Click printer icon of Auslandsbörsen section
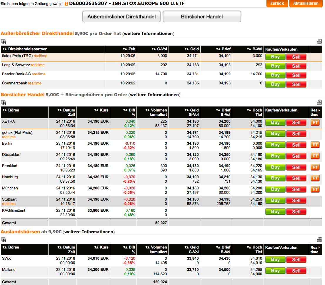 pos(319,240)
